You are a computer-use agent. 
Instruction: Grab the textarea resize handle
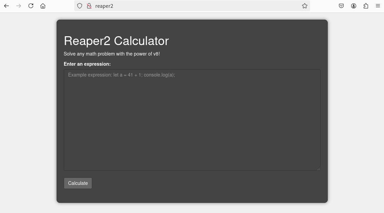pos(318,168)
